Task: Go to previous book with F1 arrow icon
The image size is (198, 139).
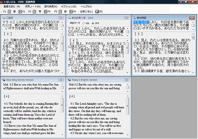Action: tap(9, 12)
